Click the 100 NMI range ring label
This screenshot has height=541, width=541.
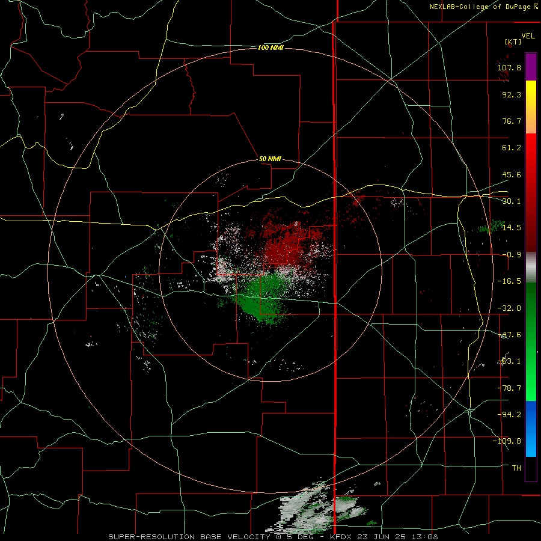(270, 47)
